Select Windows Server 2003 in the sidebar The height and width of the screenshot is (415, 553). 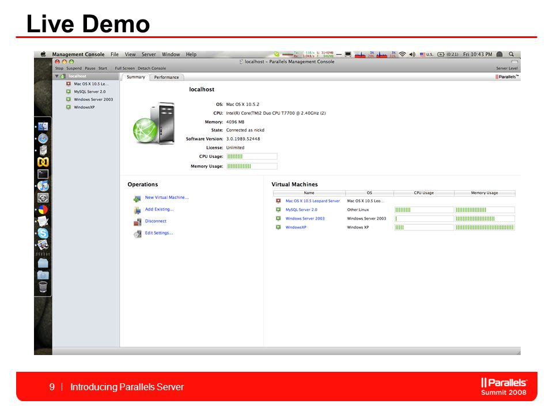(93, 100)
